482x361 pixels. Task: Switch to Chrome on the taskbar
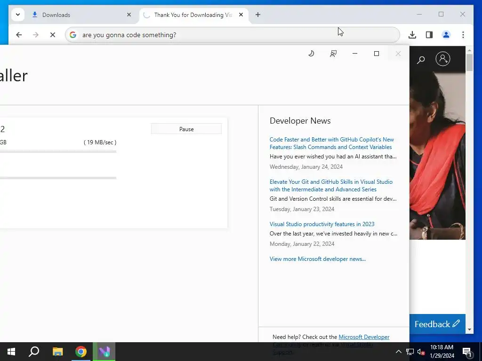click(x=81, y=352)
